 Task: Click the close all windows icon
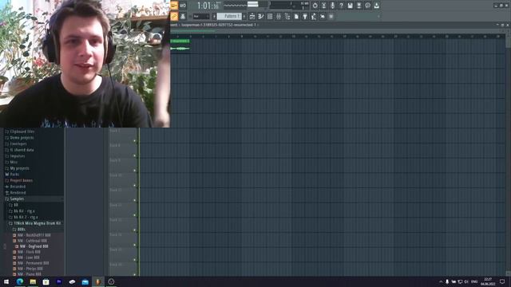[x=323, y=16]
